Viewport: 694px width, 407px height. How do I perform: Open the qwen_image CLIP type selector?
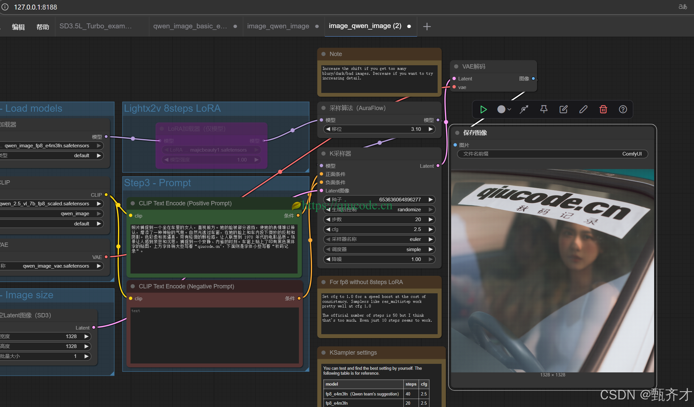51,214
